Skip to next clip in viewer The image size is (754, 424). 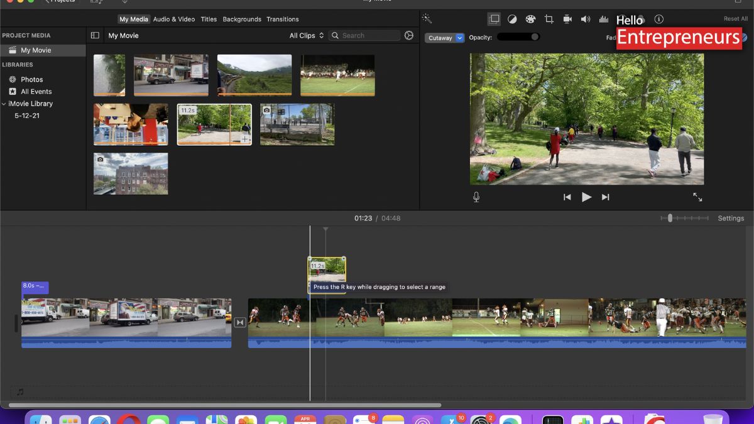606,197
